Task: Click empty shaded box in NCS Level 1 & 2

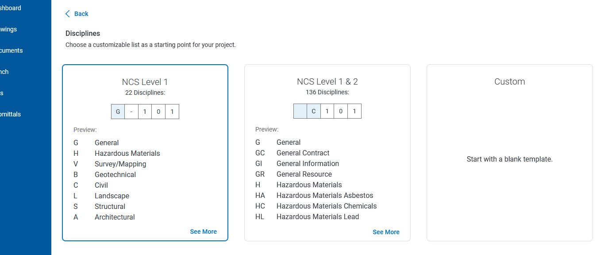Action: (300, 111)
